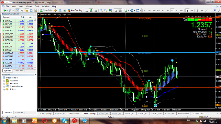Switch to bar chart icon
The width and height of the screenshot is (221, 124).
(x=87, y=11)
